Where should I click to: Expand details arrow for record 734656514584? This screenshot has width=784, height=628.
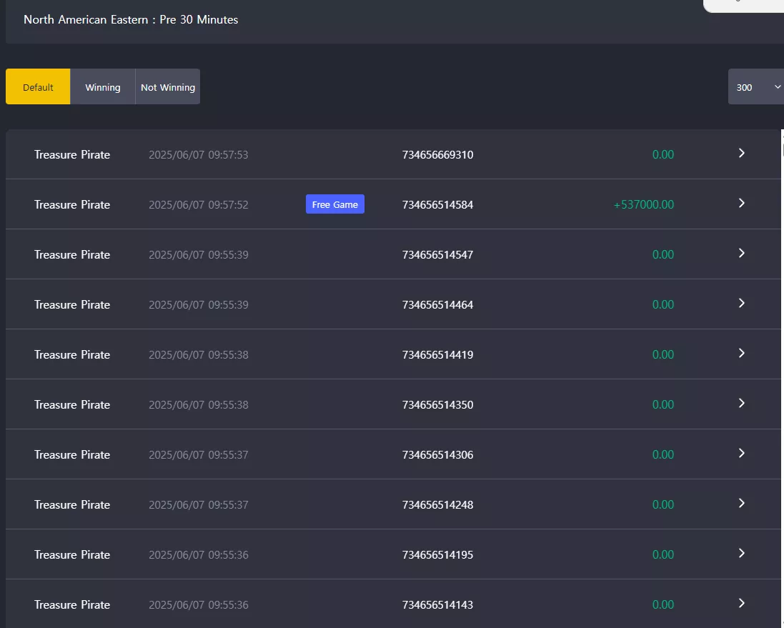tap(742, 203)
